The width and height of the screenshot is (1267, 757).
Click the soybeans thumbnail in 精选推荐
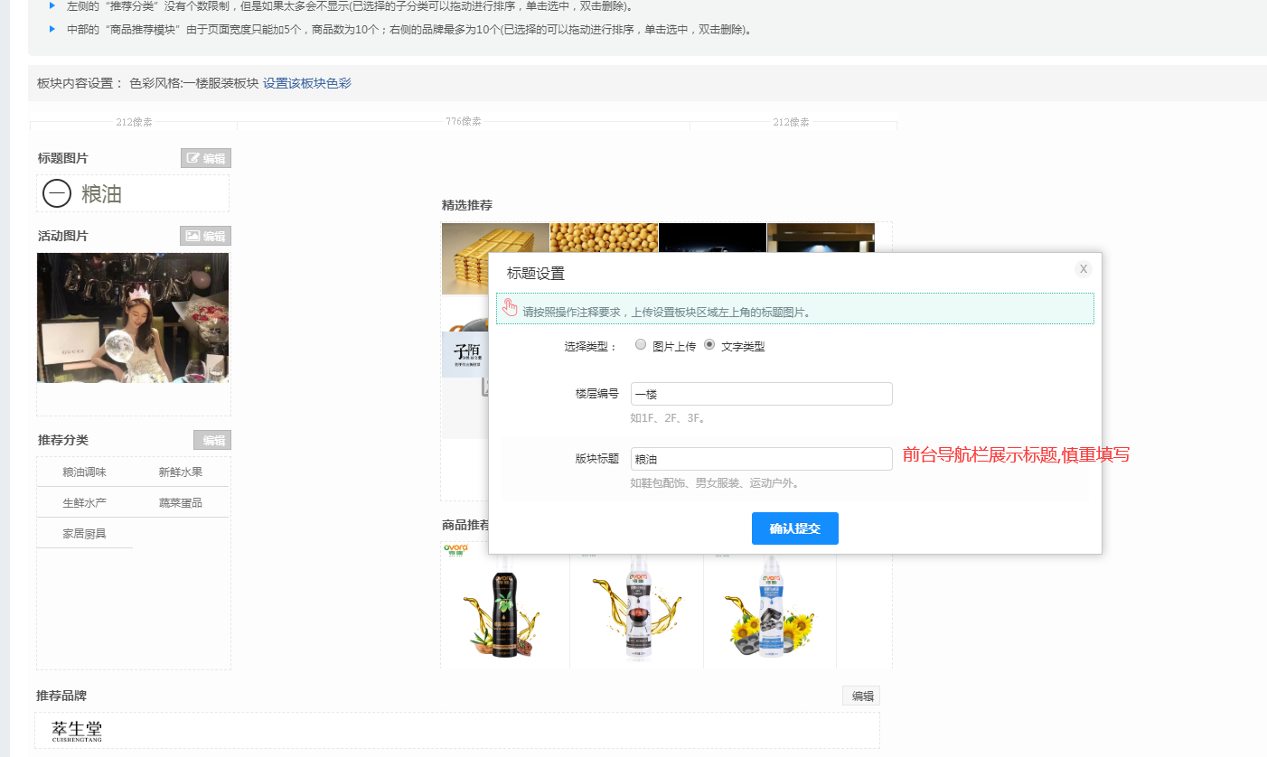coord(604,238)
